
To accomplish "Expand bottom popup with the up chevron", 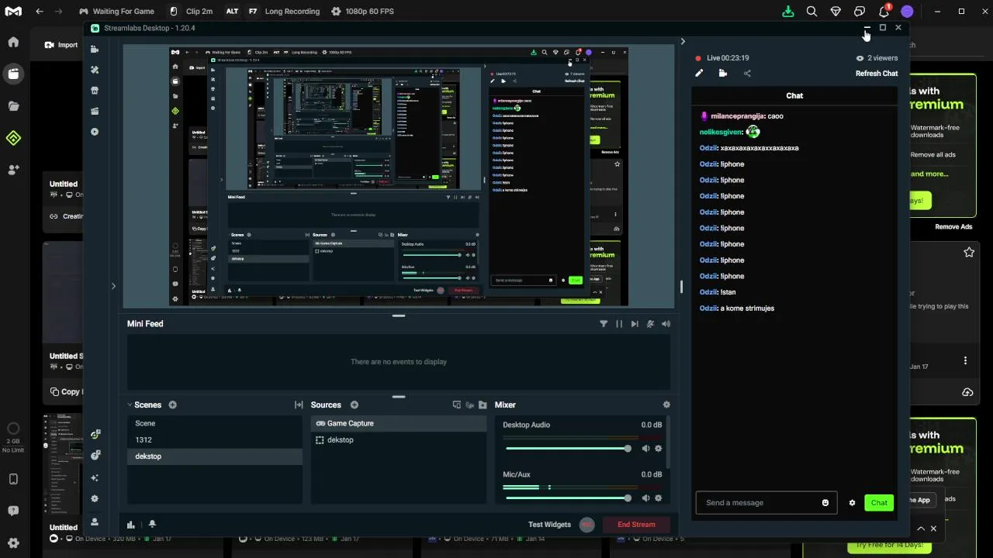I will click(921, 529).
